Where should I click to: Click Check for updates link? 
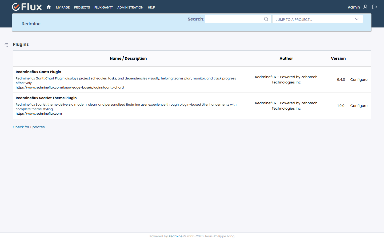coord(29,127)
